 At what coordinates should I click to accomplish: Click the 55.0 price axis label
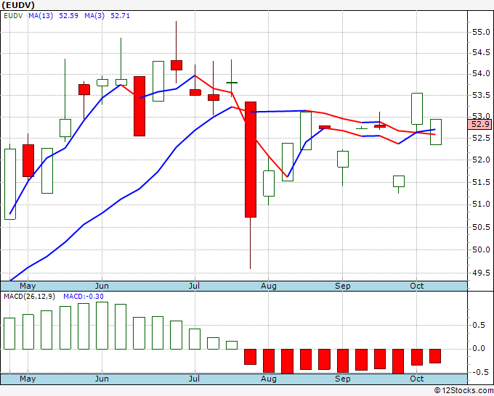(x=481, y=32)
